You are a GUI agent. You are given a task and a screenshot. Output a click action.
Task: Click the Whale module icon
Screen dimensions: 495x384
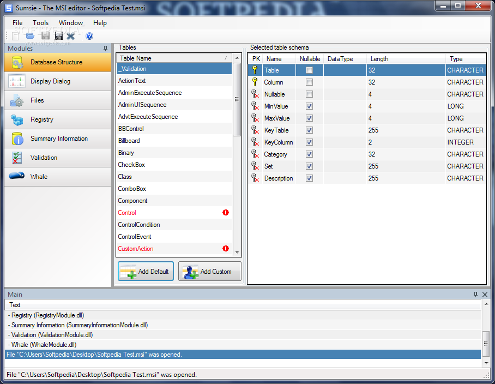17,176
